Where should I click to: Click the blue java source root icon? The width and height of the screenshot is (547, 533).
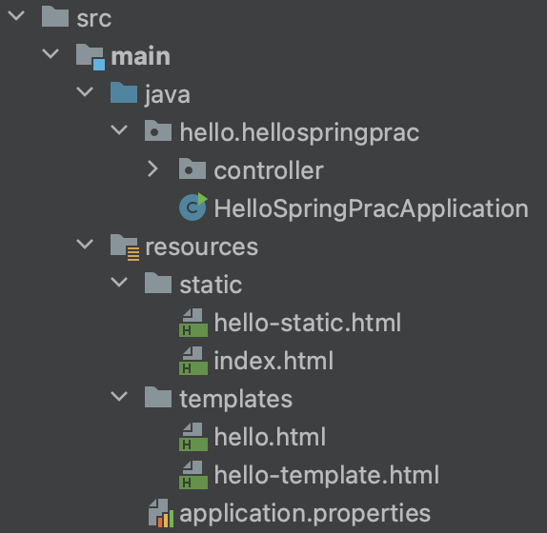(x=124, y=92)
